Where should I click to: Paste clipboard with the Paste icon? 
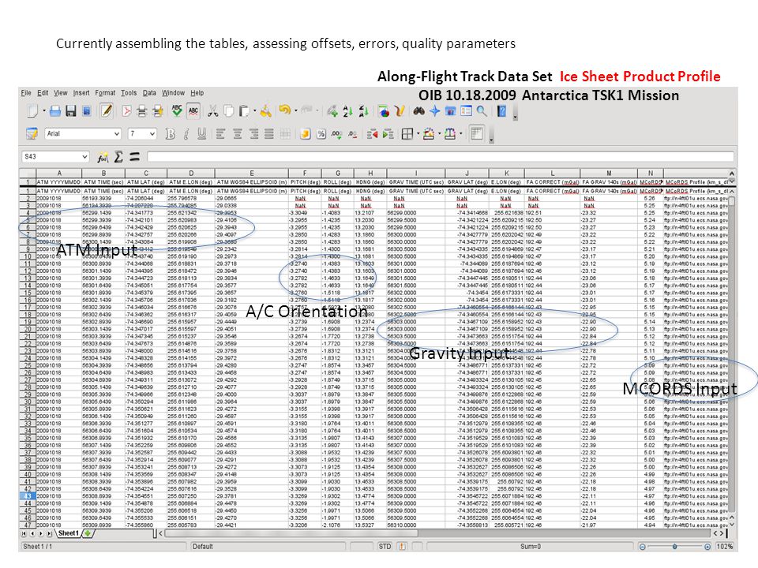pos(244,111)
